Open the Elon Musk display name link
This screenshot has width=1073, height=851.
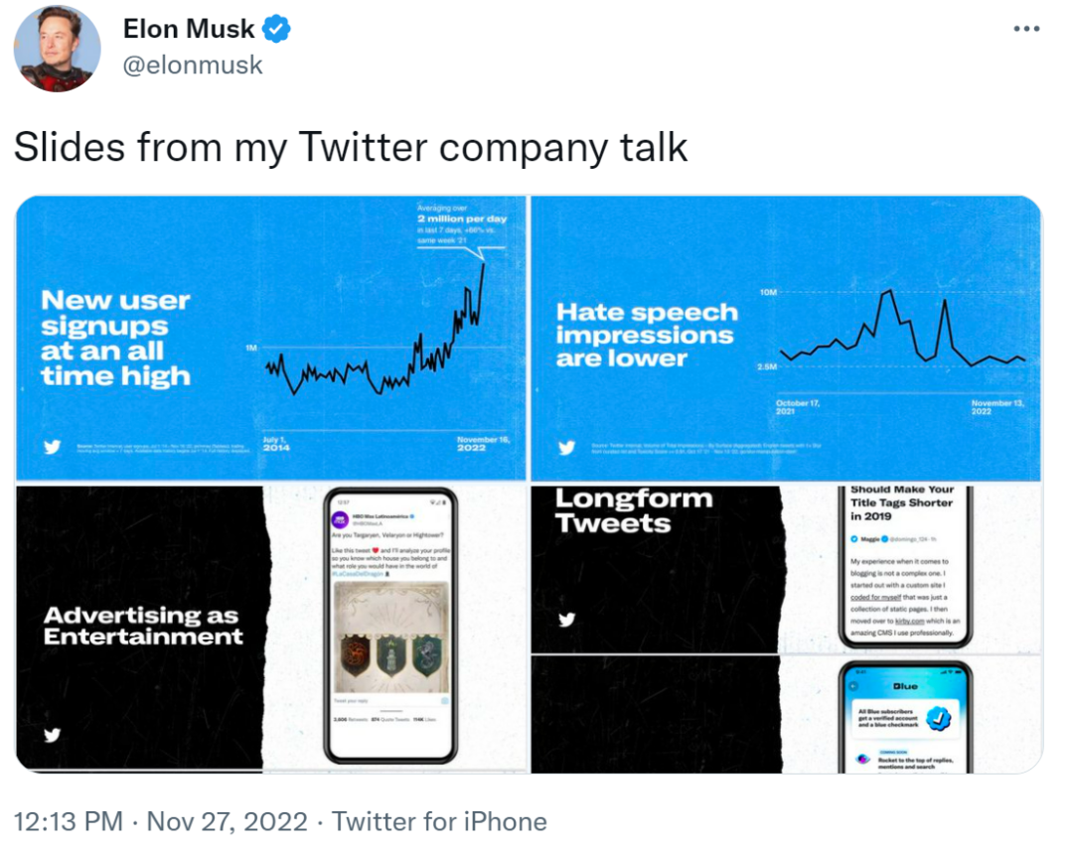click(x=191, y=30)
